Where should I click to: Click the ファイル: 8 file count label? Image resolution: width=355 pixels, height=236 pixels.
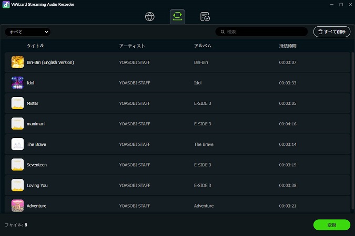pyautogui.click(x=16, y=225)
